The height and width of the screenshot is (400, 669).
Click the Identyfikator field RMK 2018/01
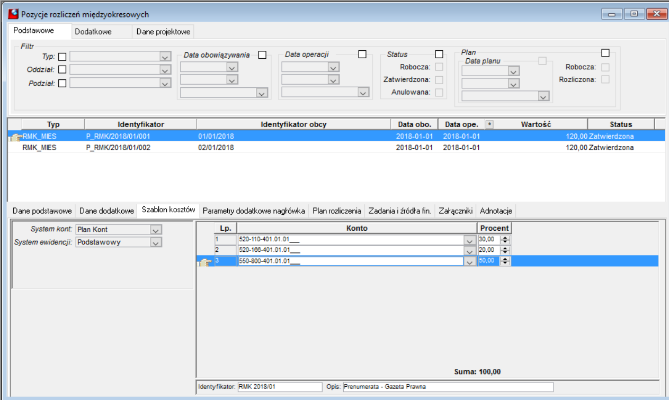coord(280,387)
